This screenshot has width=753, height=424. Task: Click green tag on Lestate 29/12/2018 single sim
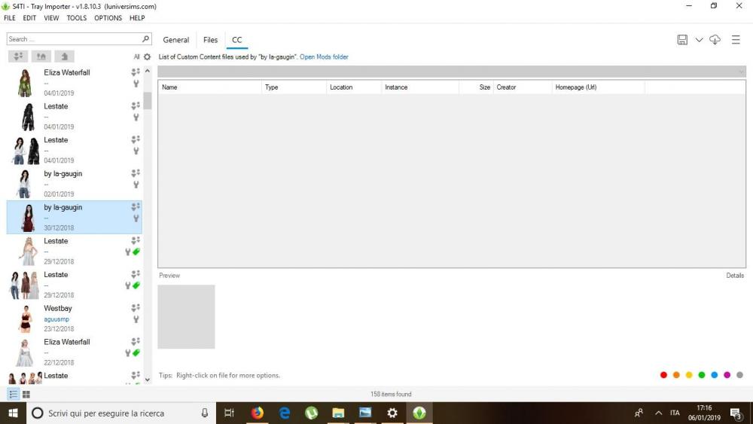click(x=136, y=252)
